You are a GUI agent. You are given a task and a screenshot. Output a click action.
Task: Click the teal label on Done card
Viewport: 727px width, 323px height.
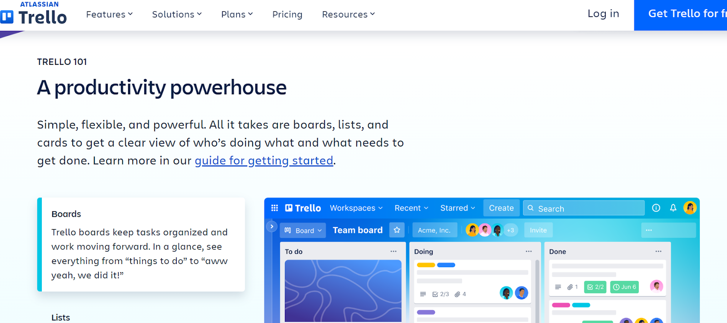pos(581,305)
